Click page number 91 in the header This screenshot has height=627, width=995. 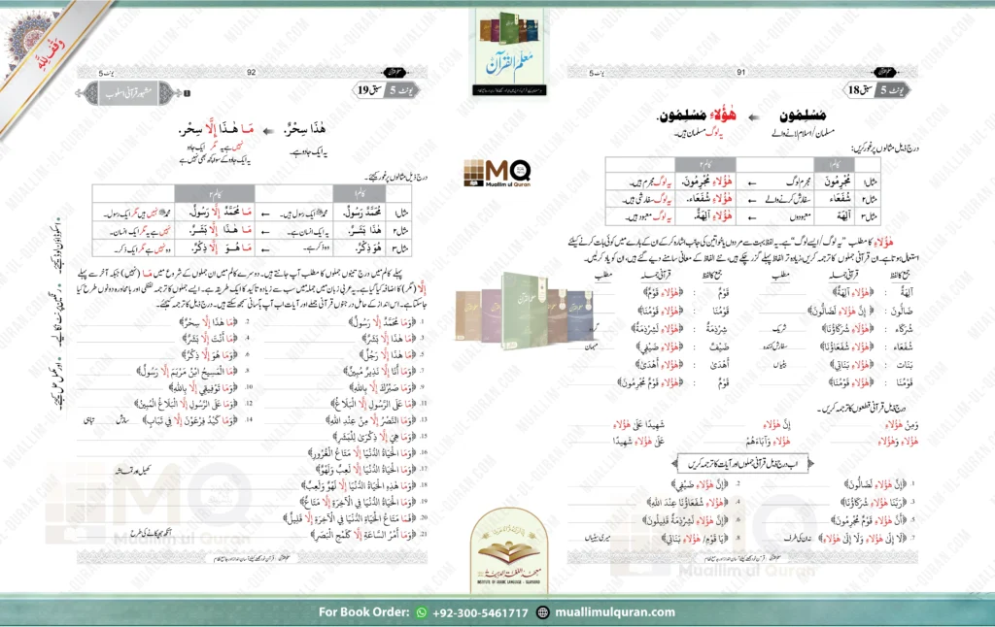(x=740, y=72)
